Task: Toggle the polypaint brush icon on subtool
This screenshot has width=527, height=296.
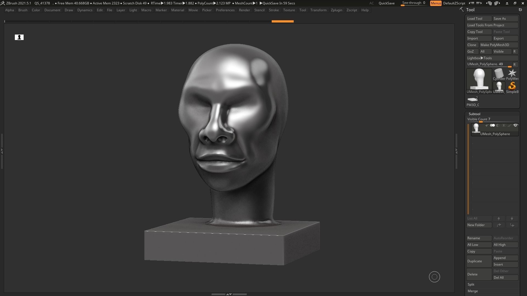Action: coord(509,126)
